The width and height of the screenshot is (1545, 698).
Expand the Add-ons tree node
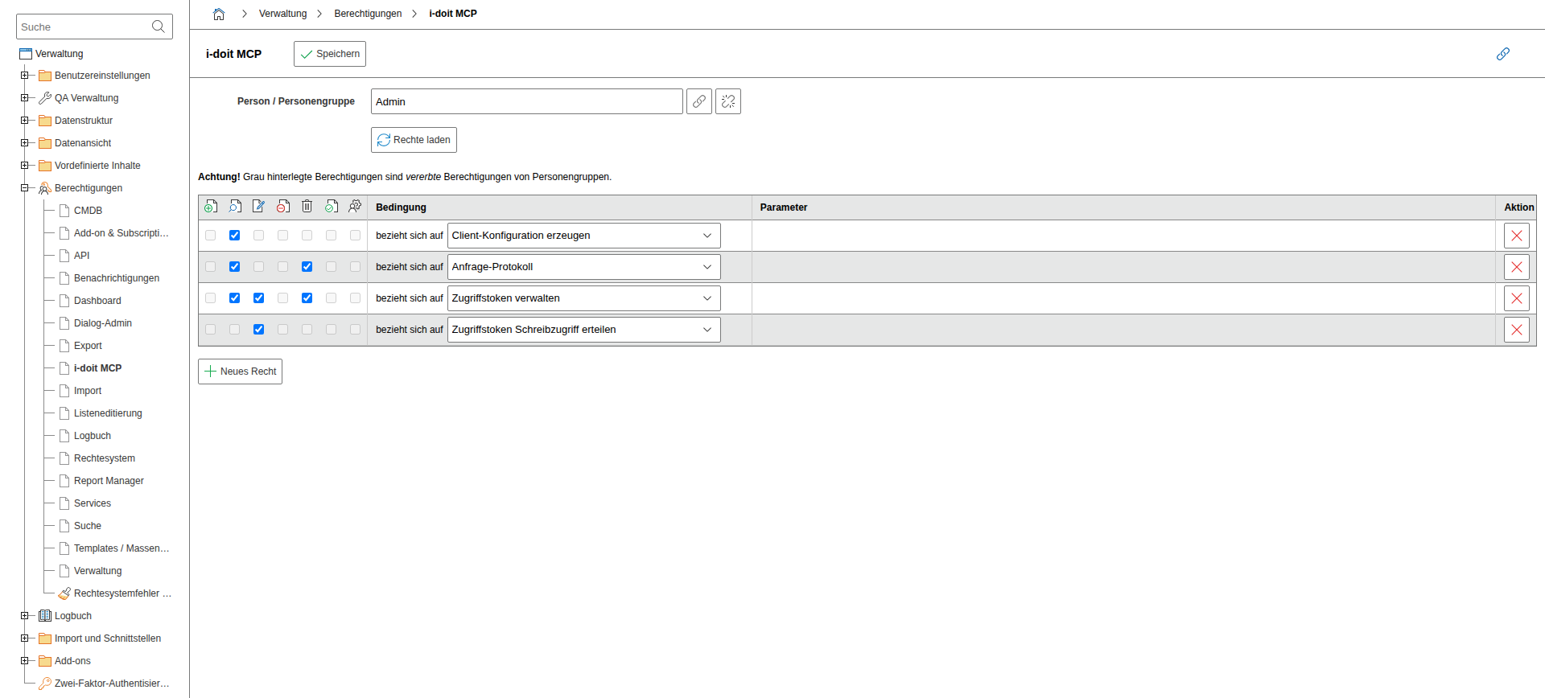[x=25, y=661]
